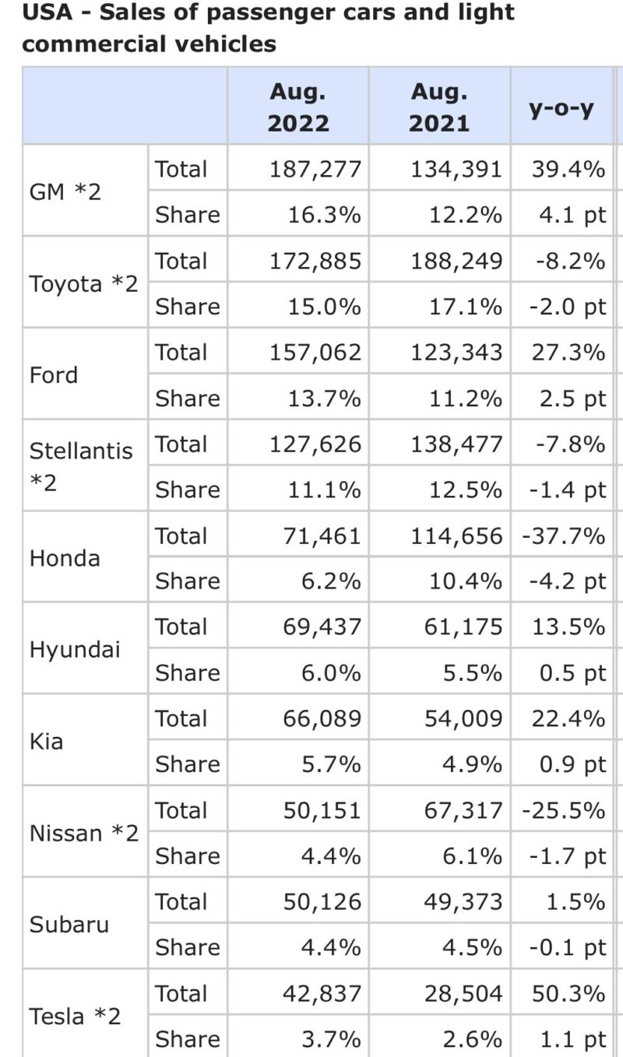Click the table title heading text

[x=268, y=28]
